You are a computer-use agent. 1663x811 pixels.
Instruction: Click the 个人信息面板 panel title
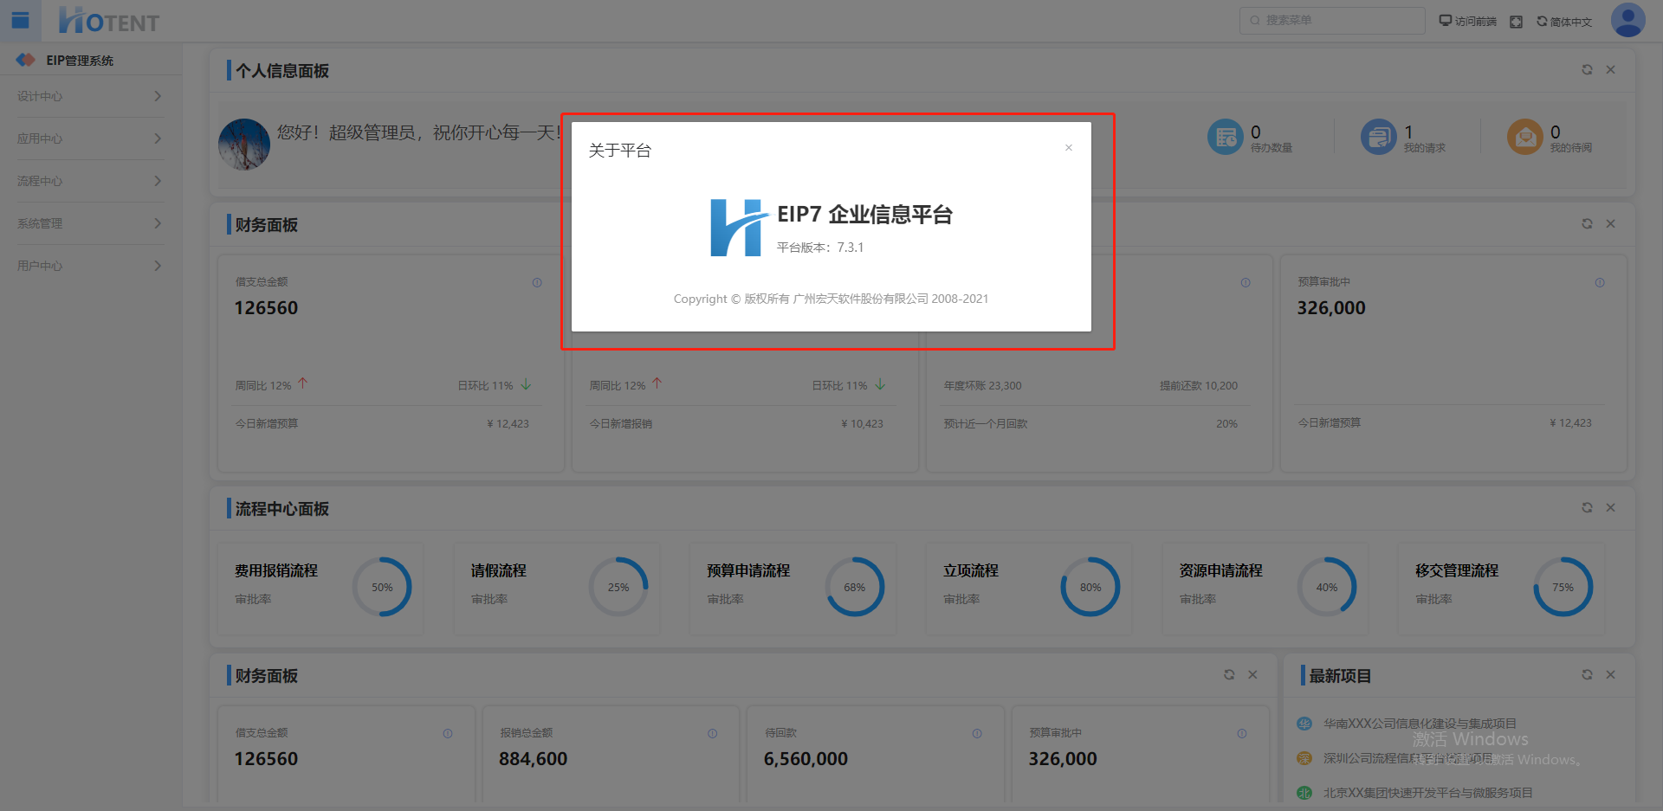click(x=282, y=71)
